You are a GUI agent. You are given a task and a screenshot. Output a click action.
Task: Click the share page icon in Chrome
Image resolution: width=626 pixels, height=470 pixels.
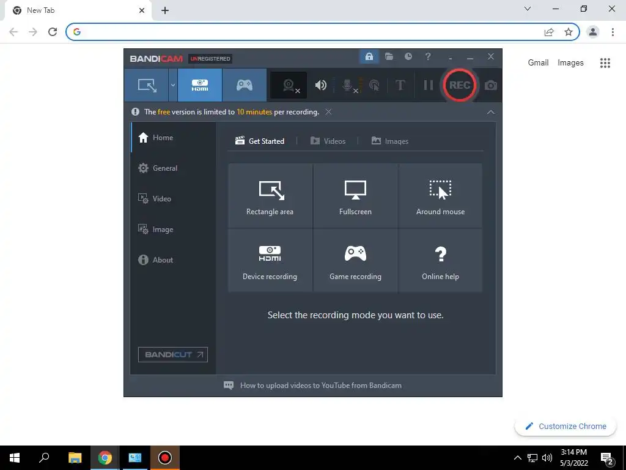(x=549, y=32)
